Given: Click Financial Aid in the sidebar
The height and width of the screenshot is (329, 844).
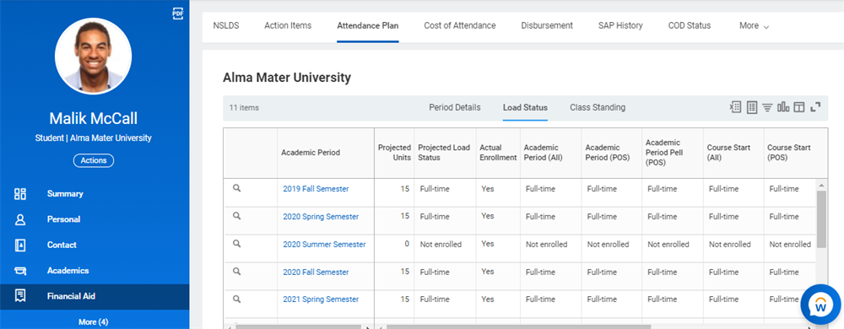Looking at the screenshot, I should (71, 296).
